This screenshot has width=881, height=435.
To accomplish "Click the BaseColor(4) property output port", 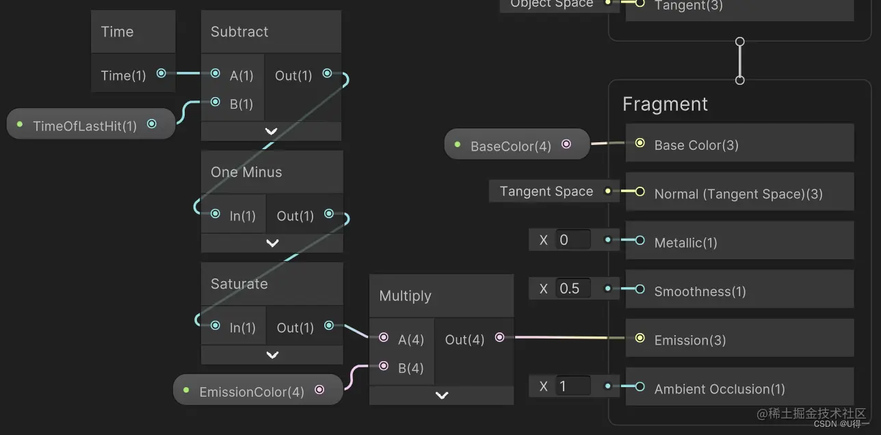I will point(566,144).
